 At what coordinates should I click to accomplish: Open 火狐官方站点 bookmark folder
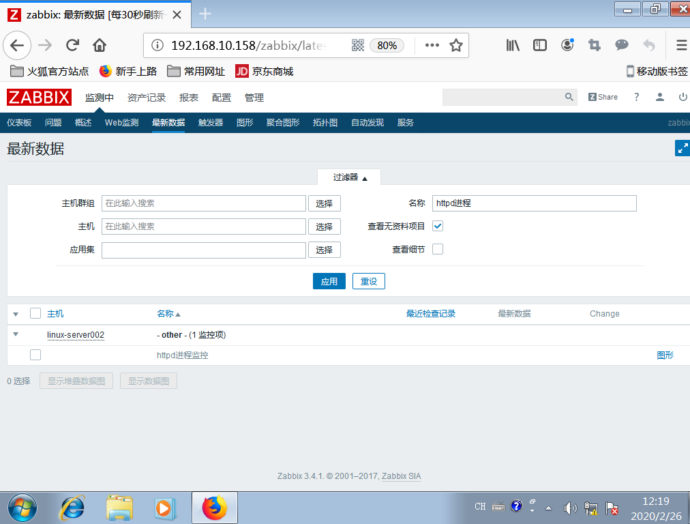pos(49,72)
